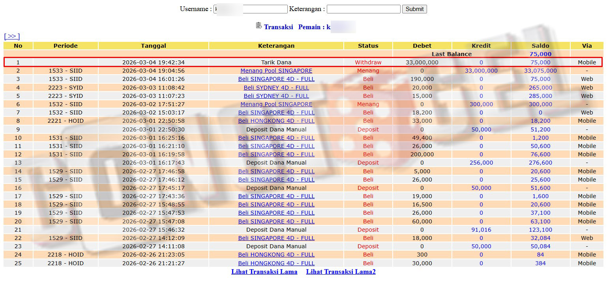Open Beli HONGKONG 4D - FULL in row 24
Image resolution: width=607 pixels, height=281 pixels.
276,255
